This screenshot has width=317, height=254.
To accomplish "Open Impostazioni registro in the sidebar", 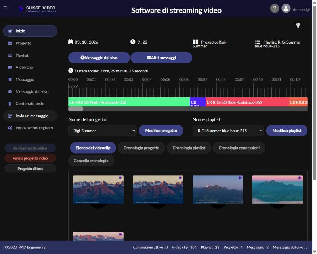I will (31, 128).
